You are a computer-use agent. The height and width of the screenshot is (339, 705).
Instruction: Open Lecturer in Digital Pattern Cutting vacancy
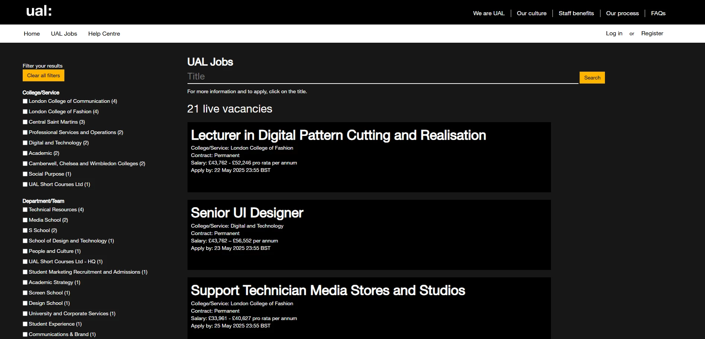pyautogui.click(x=339, y=135)
